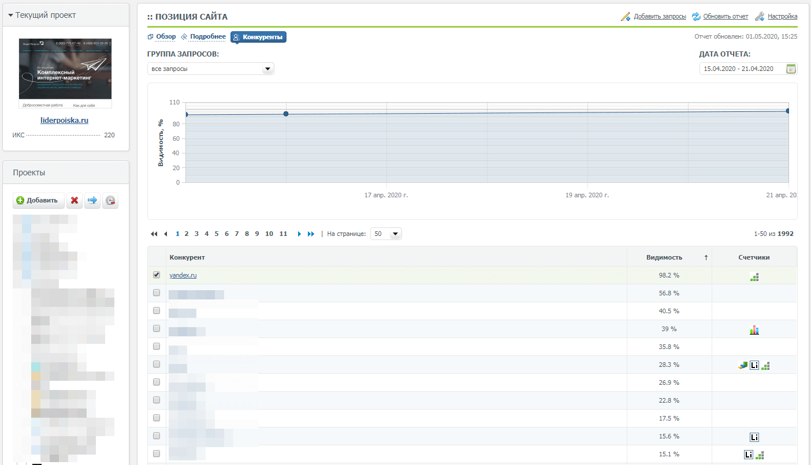Go to results page 2
Viewport: 811px width, 465px height.
(187, 234)
